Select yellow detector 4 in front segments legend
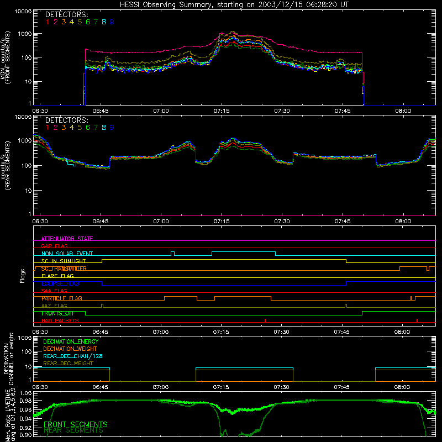This screenshot has height=442, width=442. coord(72,22)
